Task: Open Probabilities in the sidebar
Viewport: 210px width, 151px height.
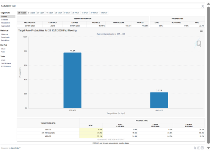Action: tap(6, 23)
